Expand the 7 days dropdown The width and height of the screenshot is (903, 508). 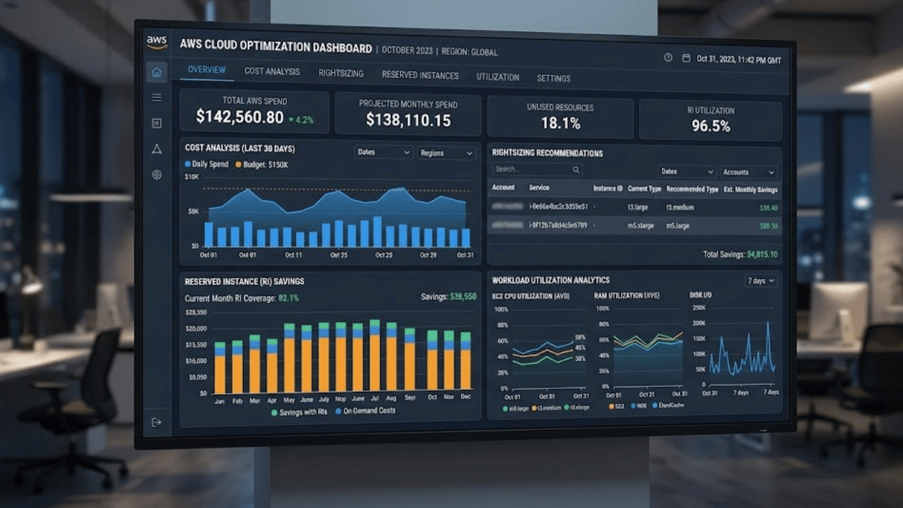pos(760,281)
